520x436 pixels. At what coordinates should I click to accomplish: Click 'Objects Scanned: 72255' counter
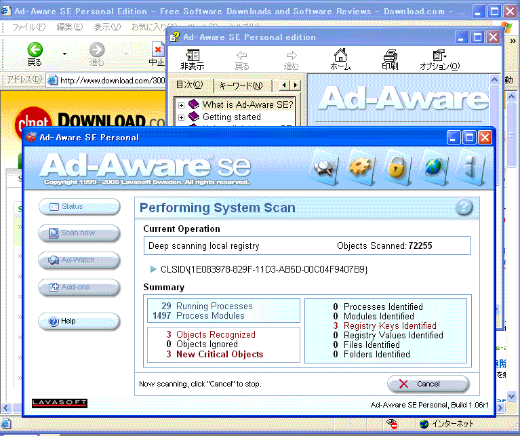coord(384,245)
